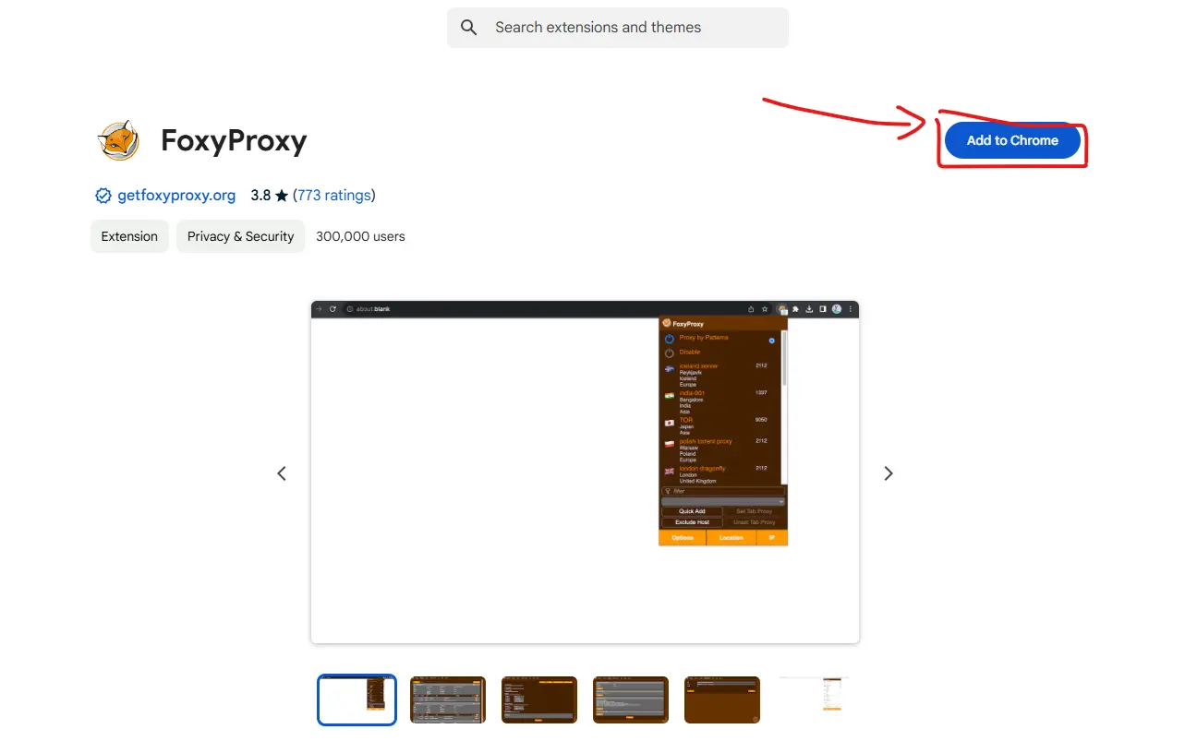Select the sixth faded white thumbnail
Viewport: 1197px width, 753px height.
pos(814,699)
